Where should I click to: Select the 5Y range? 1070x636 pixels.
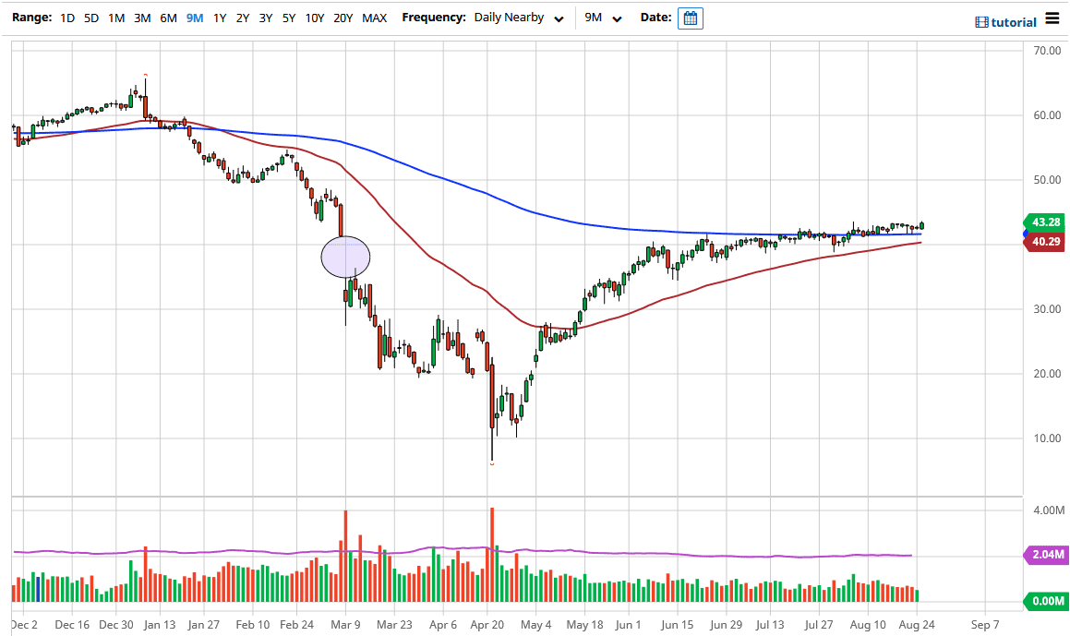[x=288, y=18]
